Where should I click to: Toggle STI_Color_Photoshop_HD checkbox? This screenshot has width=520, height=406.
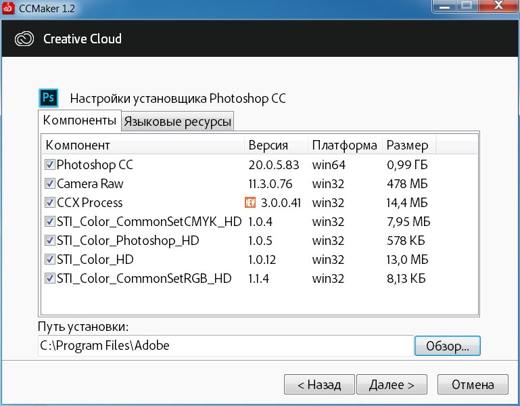(50, 240)
